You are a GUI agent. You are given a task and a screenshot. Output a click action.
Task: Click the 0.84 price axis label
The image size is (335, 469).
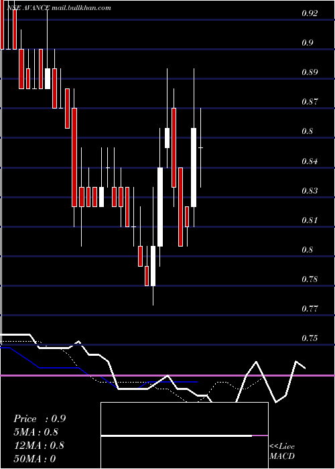click(x=310, y=161)
